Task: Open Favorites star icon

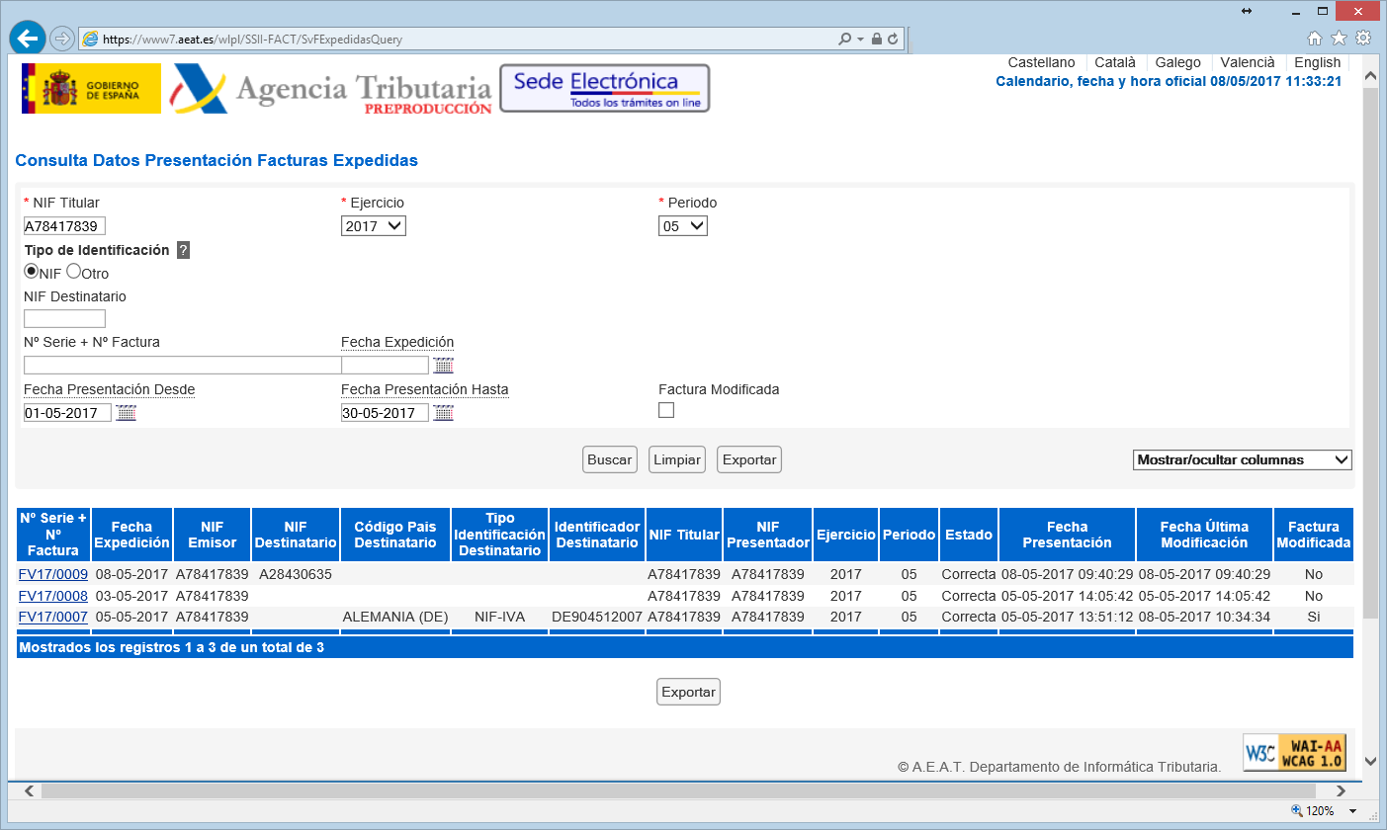Action: point(1339,39)
